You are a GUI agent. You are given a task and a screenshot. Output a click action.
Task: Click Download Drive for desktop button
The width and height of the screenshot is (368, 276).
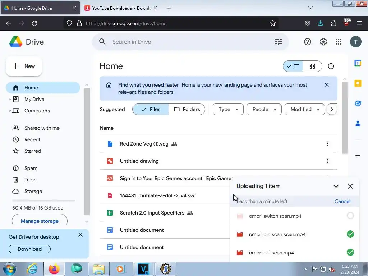tap(29, 249)
